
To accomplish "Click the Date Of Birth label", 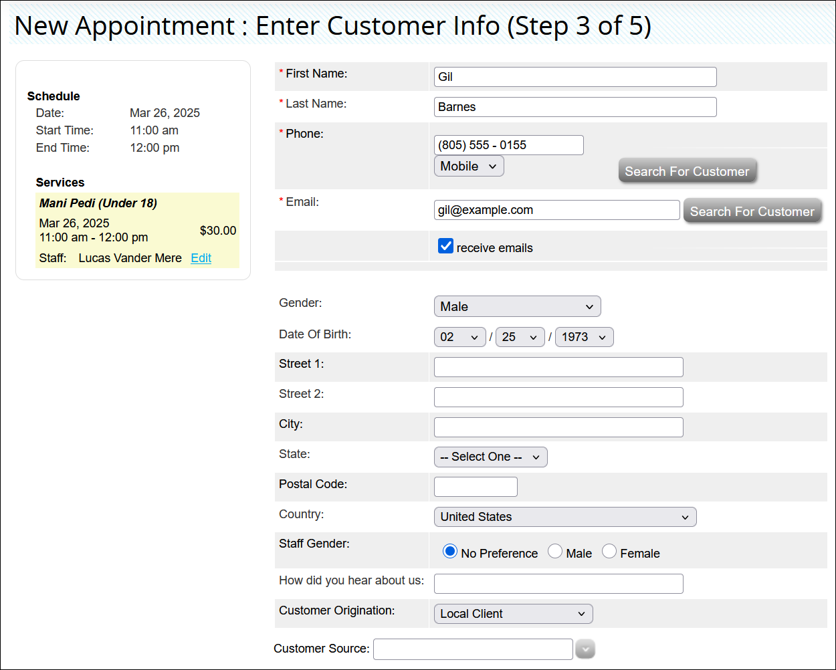I will pyautogui.click(x=315, y=334).
